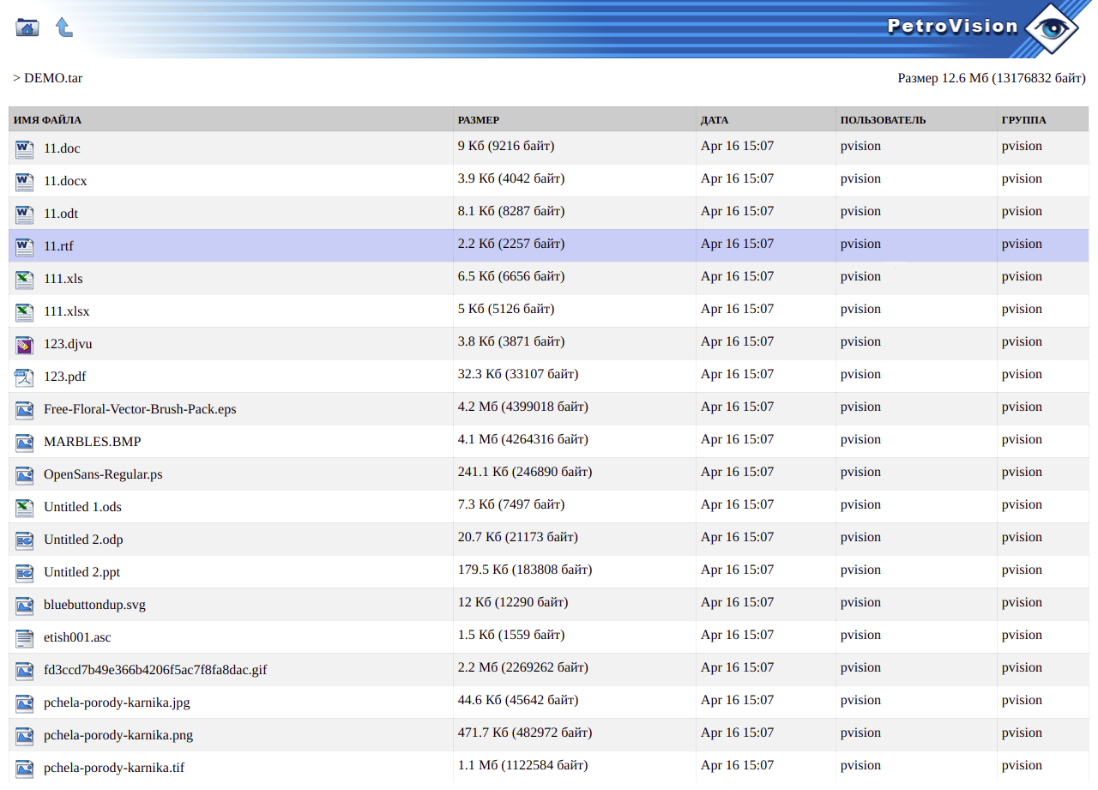
Task: Open fd3ccd7b49e366b4206f5ac7f8fa8dac.gif file name
Action: pos(155,670)
